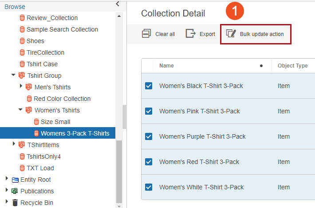
Task: Click the Entity Root folder icon
Action: click(x=15, y=180)
